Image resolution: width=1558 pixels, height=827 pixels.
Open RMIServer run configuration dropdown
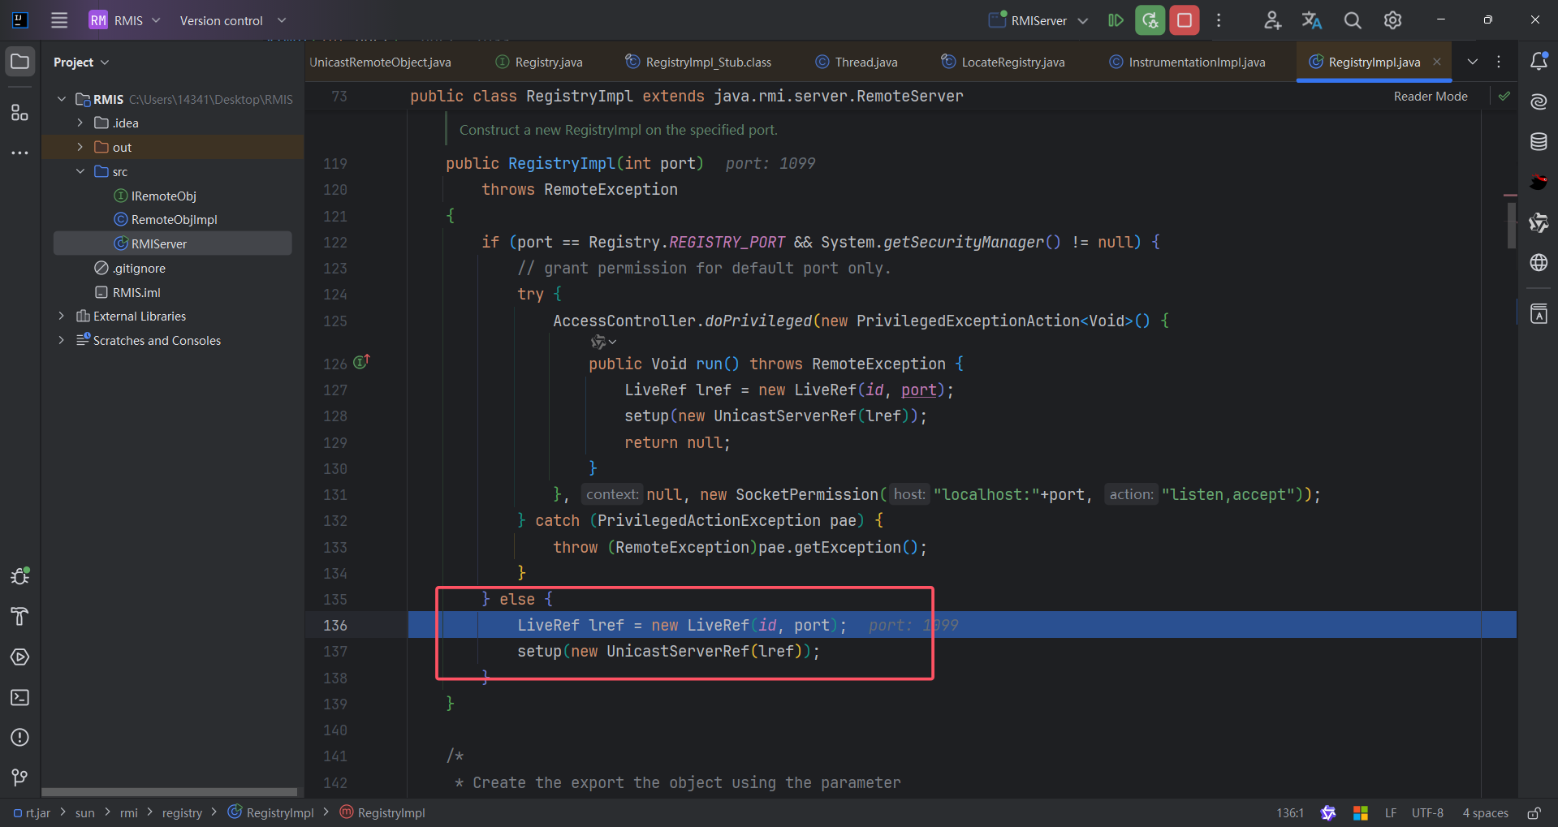coord(1038,20)
